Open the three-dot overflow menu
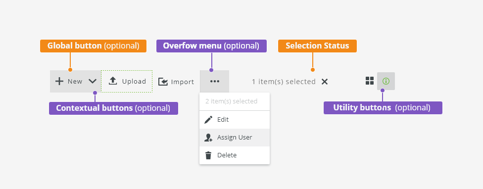Viewport: 483px width, 189px height. coord(214,81)
